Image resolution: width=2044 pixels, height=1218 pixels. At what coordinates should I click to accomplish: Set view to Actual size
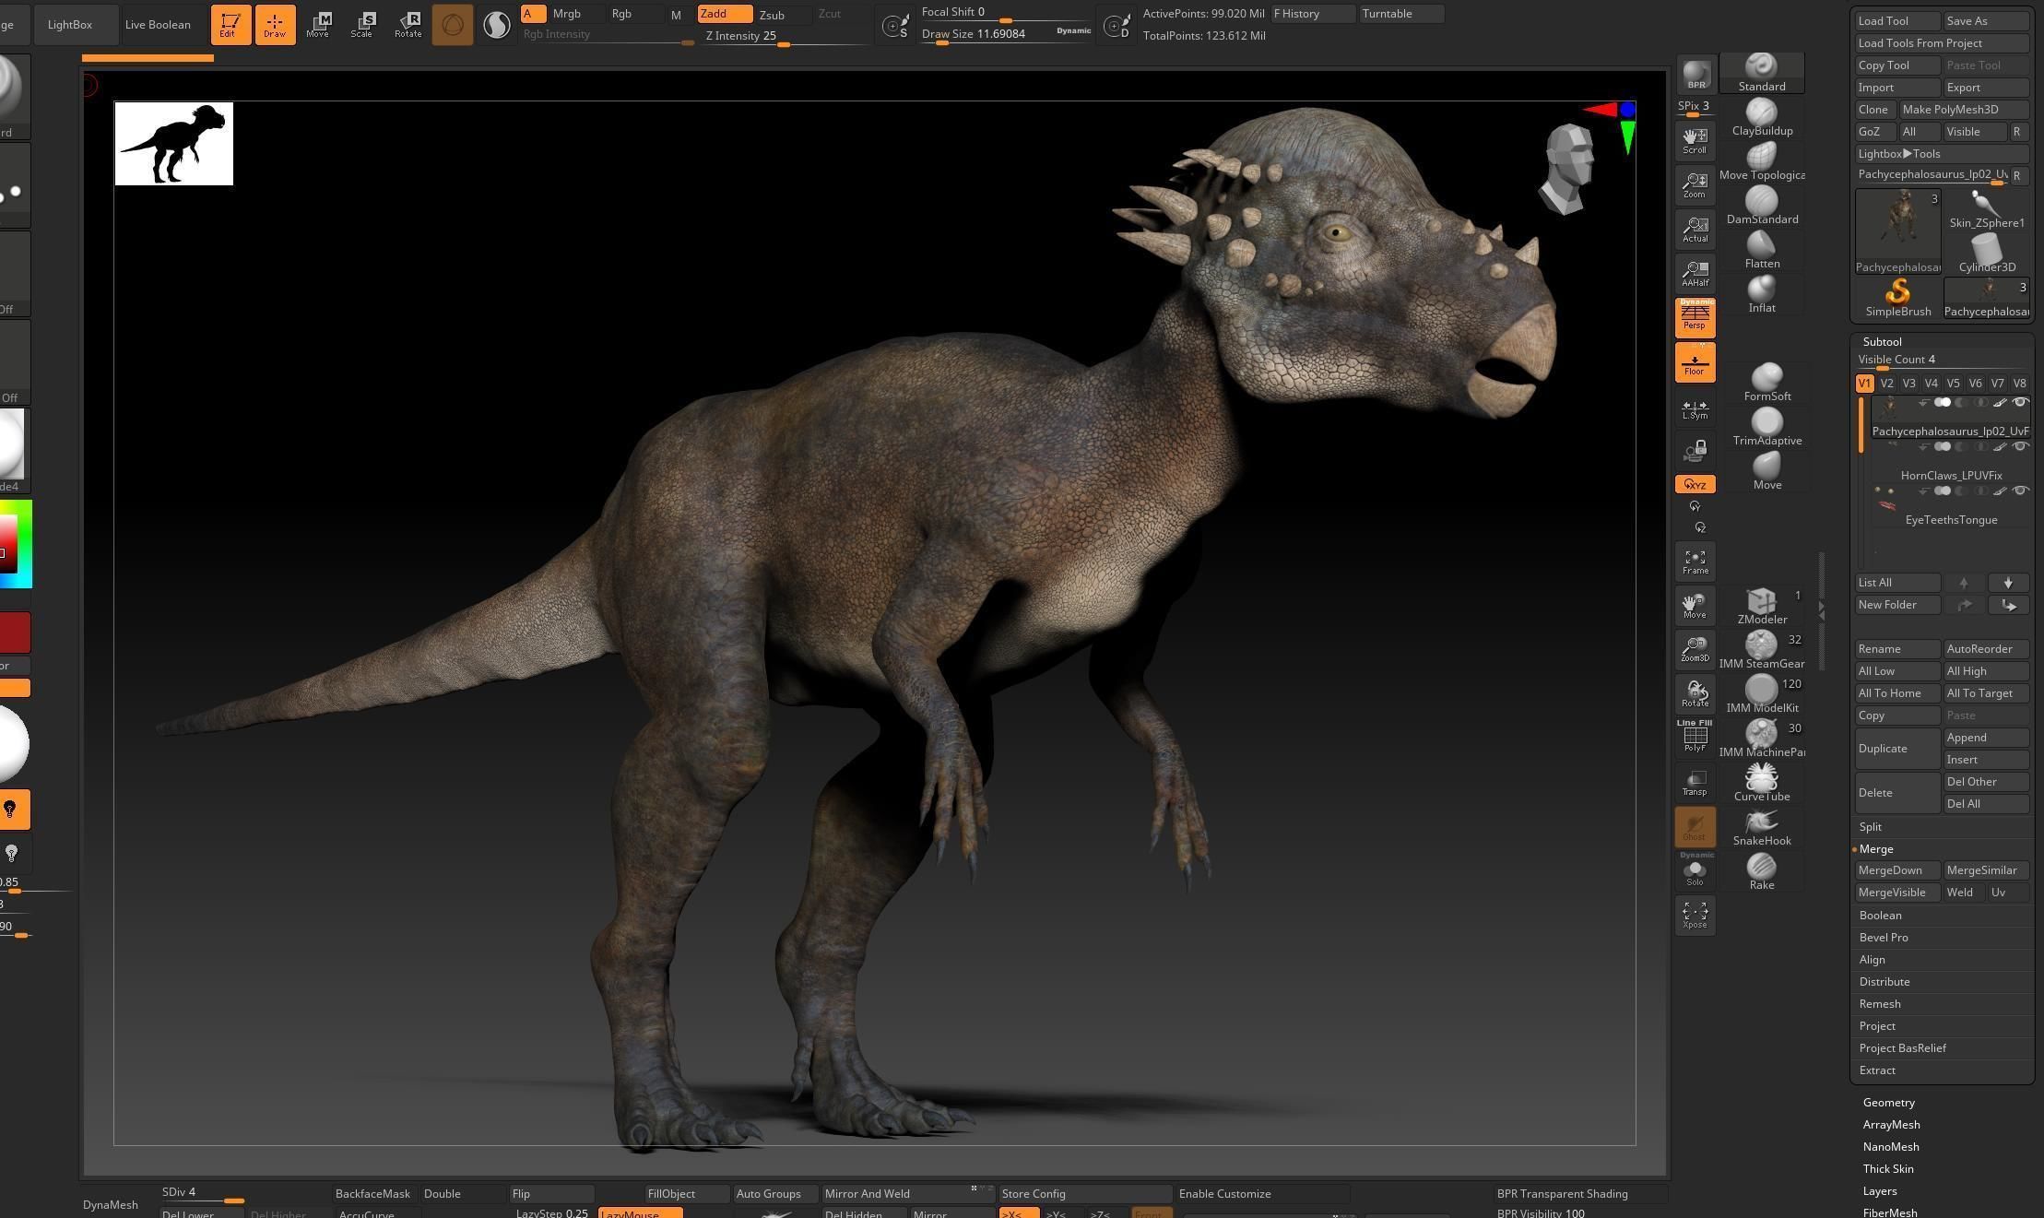pyautogui.click(x=1695, y=229)
